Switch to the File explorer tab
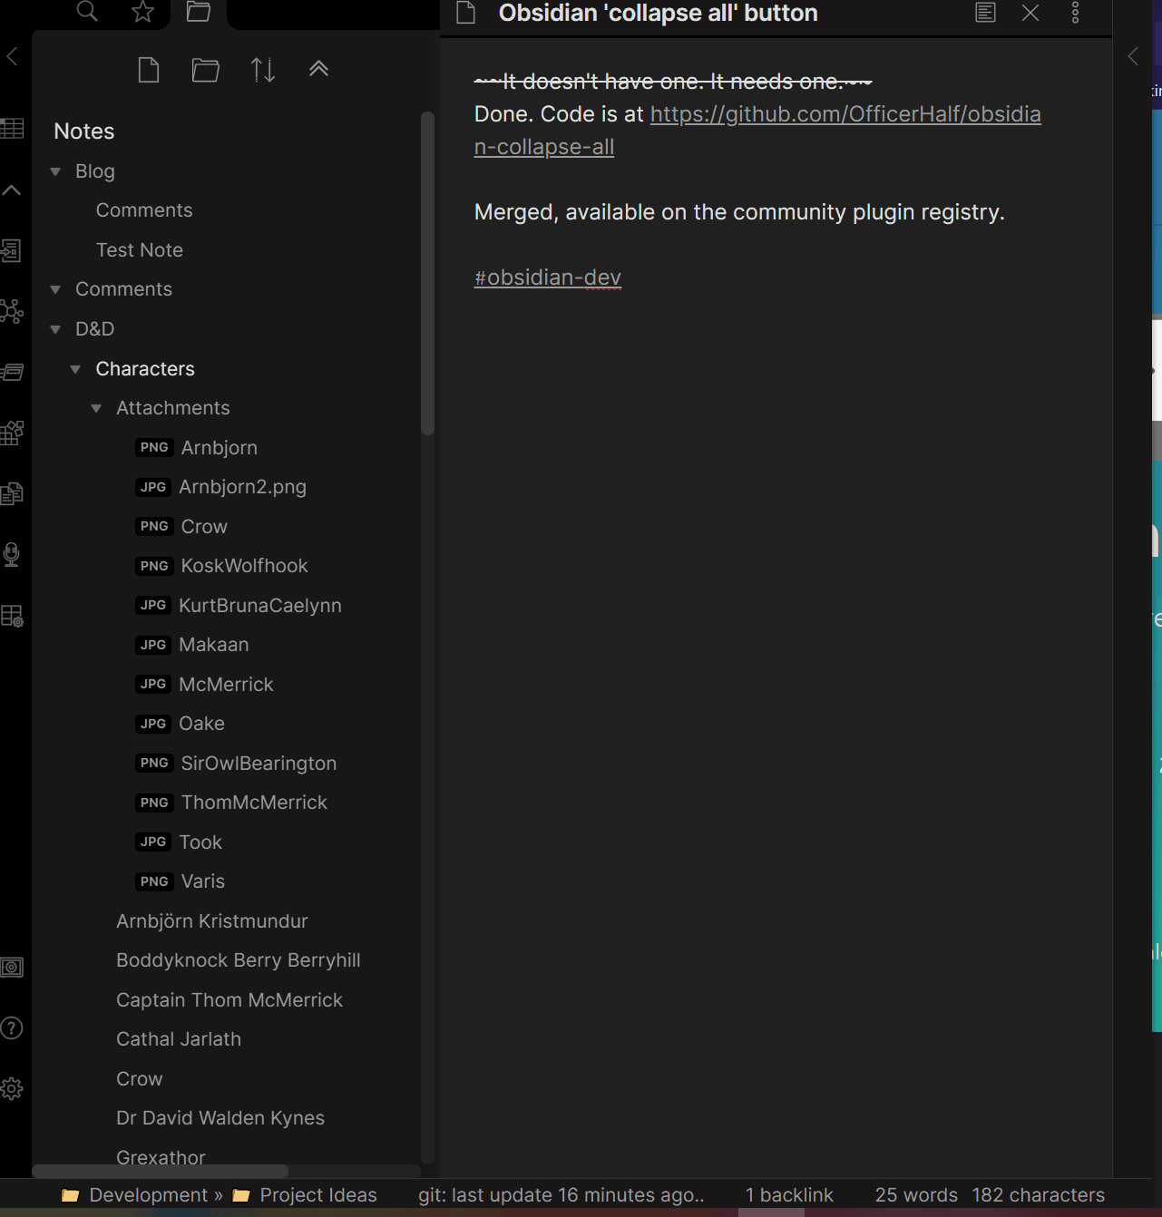The width and height of the screenshot is (1162, 1217). [x=199, y=11]
